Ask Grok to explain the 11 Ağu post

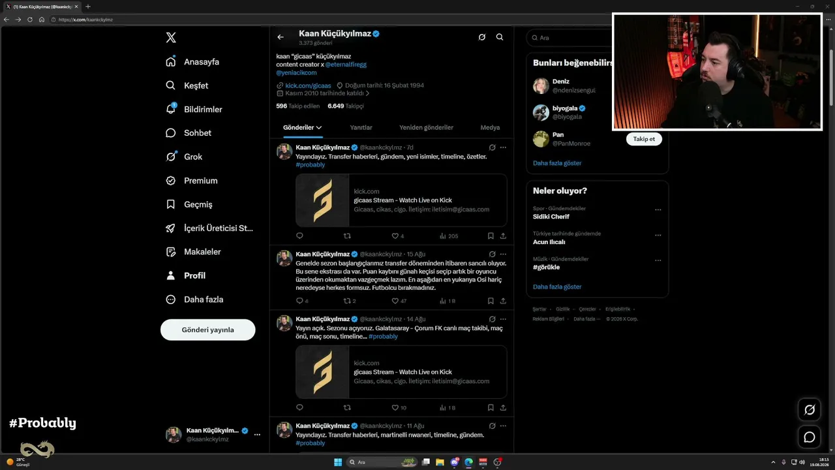[493, 426]
